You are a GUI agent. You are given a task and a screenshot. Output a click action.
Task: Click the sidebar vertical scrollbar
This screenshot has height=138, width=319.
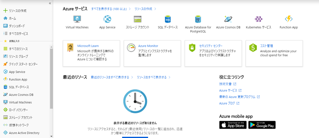point(52,78)
